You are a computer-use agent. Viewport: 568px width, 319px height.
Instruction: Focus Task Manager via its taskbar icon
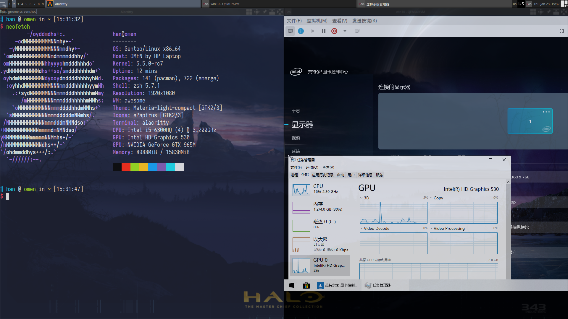[x=382, y=285]
